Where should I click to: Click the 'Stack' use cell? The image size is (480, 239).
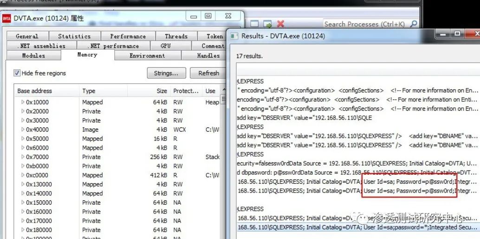[x=213, y=157]
